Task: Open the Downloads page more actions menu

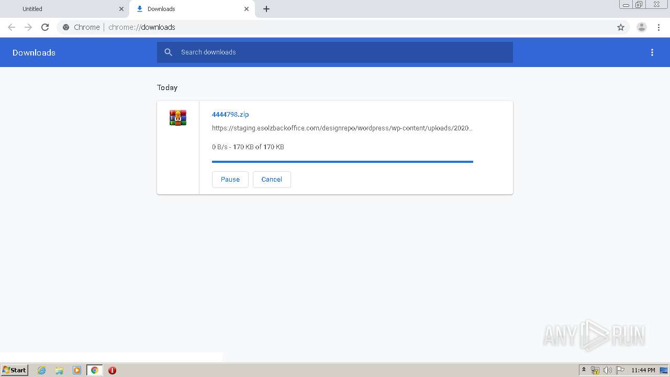Action: point(652,52)
